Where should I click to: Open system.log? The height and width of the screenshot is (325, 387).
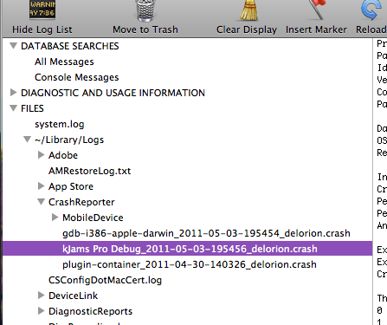(x=60, y=124)
